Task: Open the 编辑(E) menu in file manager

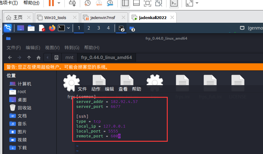Action: coord(33,48)
